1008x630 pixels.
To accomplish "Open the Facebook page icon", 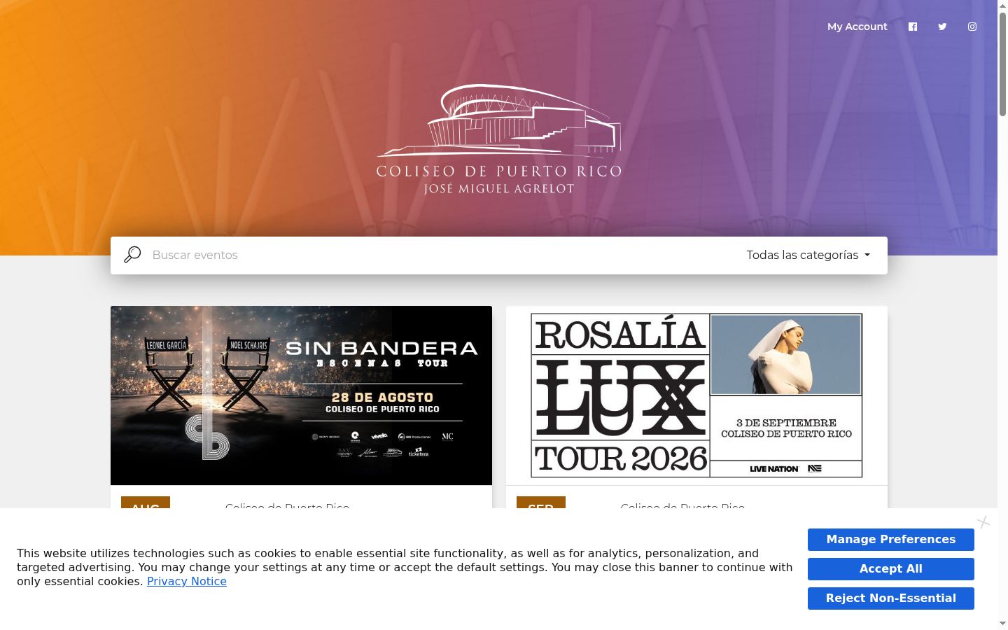I will 913,27.
